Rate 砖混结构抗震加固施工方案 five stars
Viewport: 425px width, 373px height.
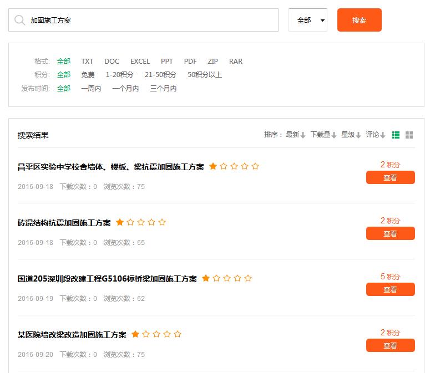click(x=162, y=222)
